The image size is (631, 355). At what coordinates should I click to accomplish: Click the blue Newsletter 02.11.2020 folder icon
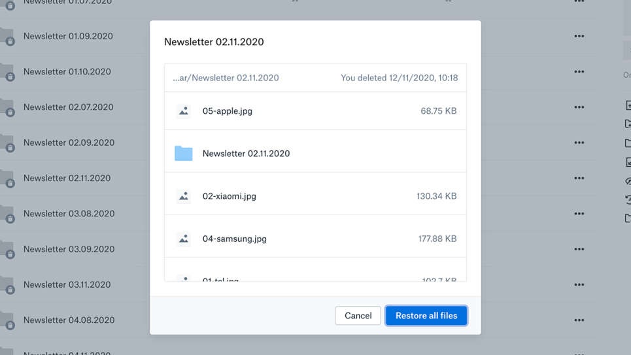click(x=184, y=154)
